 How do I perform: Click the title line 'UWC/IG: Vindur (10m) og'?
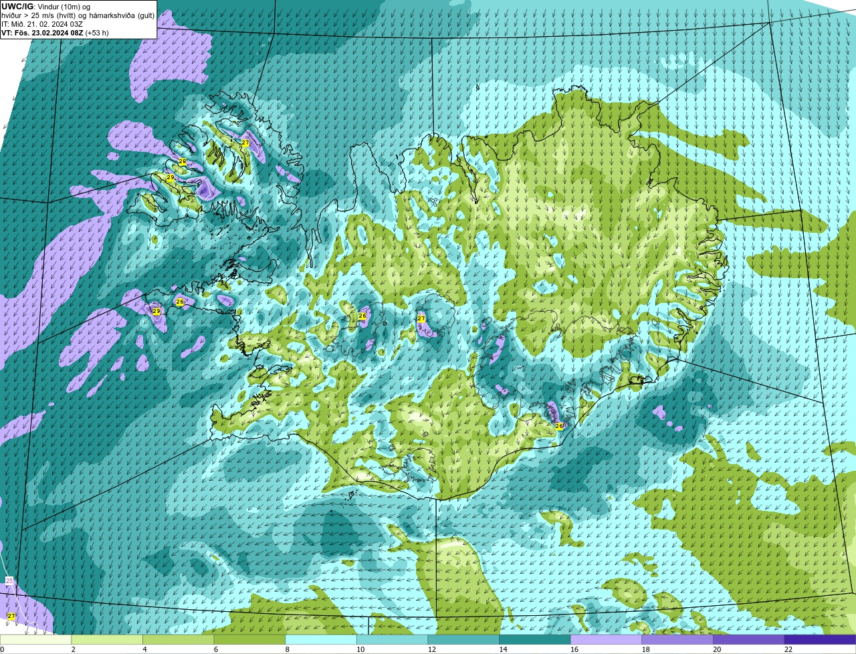point(45,7)
